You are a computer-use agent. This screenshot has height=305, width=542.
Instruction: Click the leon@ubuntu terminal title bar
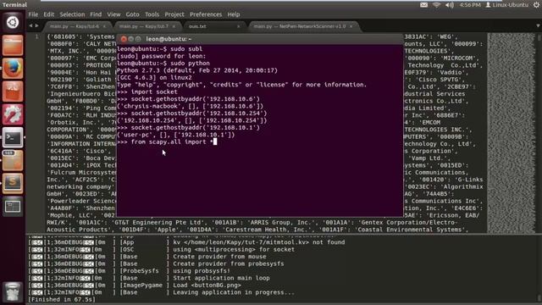260,39
